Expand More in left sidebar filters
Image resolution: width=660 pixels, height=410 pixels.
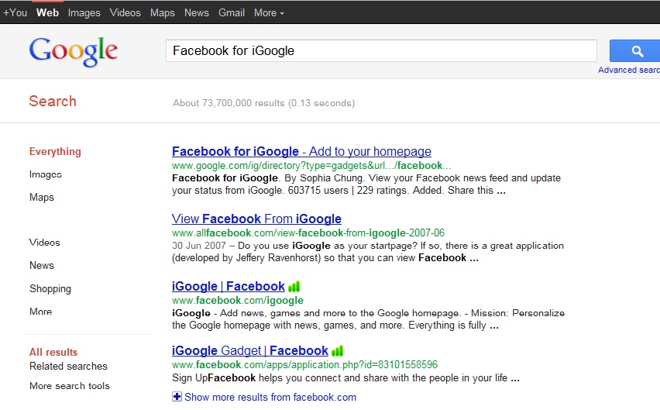click(40, 312)
